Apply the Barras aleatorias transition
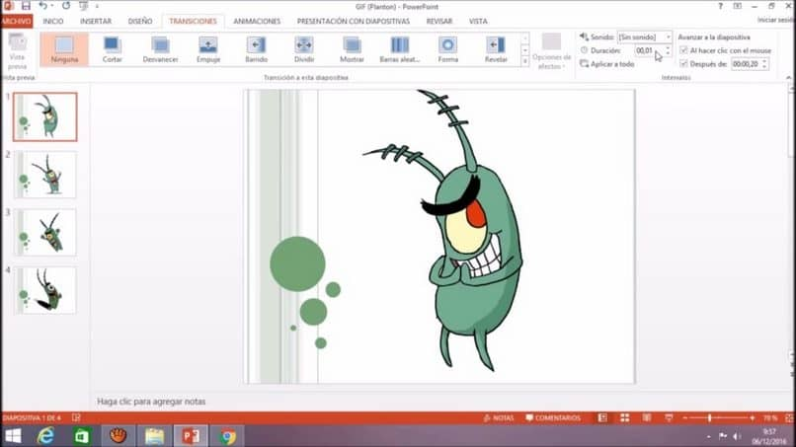 tap(400, 49)
